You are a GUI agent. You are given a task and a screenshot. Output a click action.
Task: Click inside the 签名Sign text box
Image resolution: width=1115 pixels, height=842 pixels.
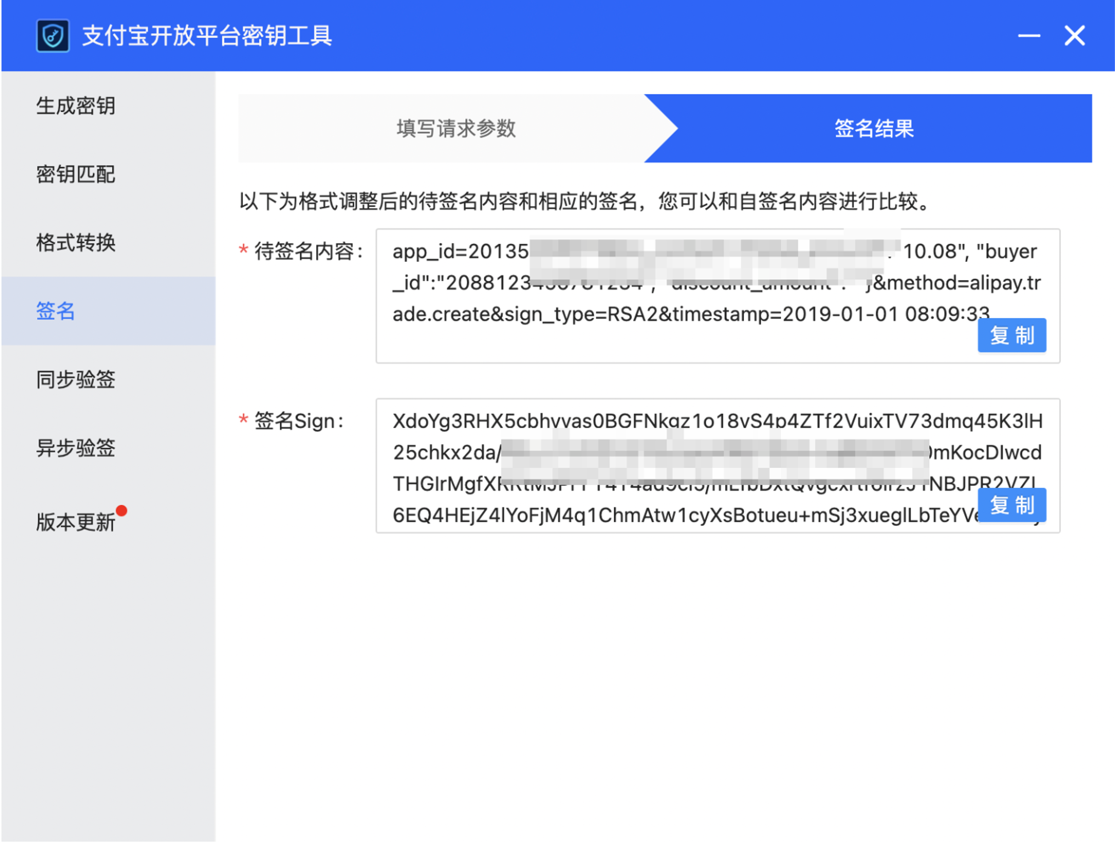pos(718,466)
